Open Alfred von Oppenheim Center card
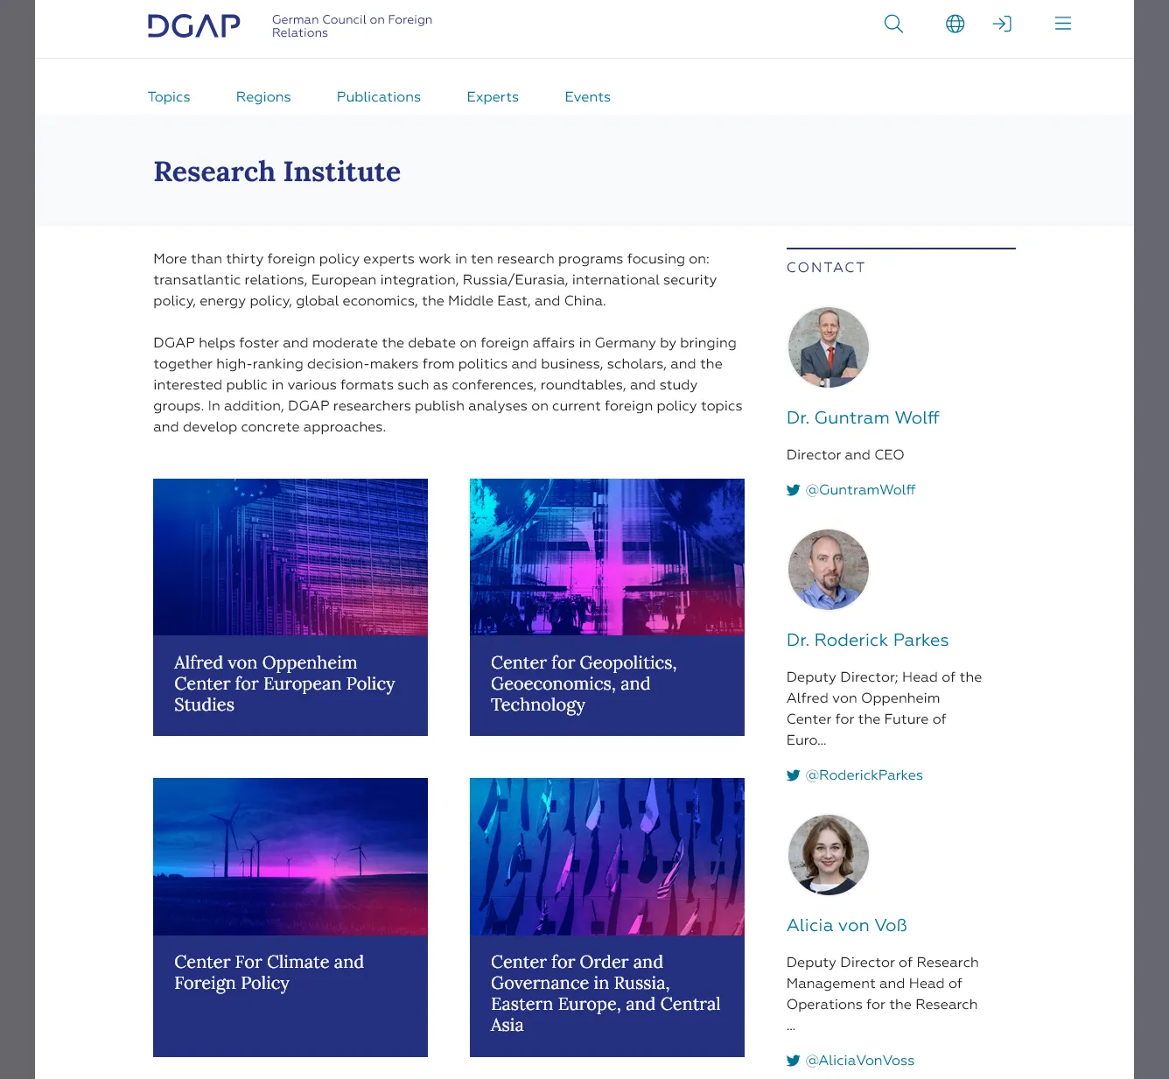The width and height of the screenshot is (1169, 1079). click(x=290, y=607)
